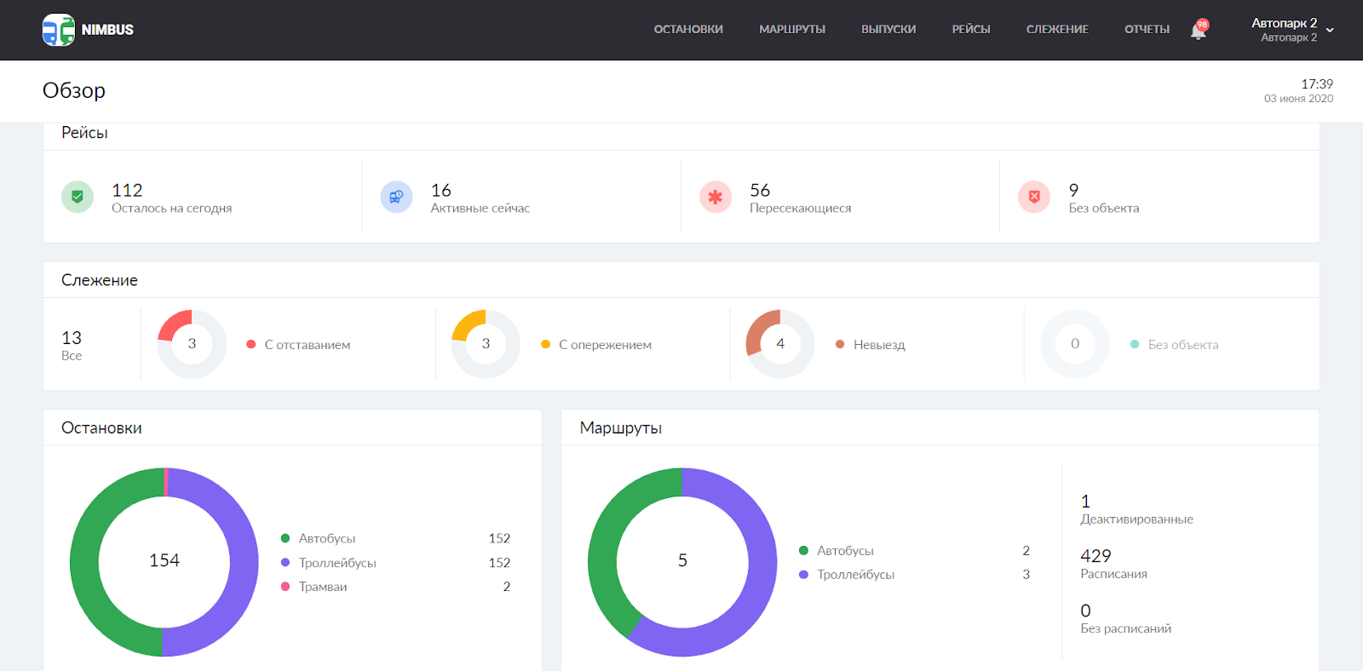Open the notifications bell
1363x671 pixels.
pyautogui.click(x=1198, y=31)
